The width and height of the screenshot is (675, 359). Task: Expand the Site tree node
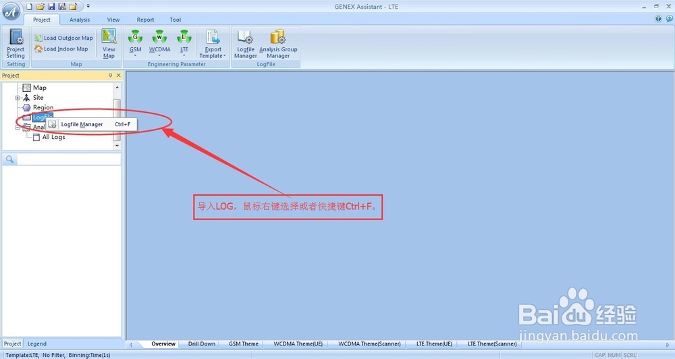[18, 98]
